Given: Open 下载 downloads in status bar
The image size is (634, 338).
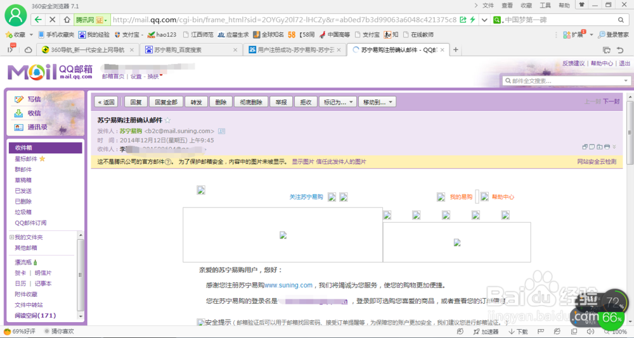Looking at the screenshot, I should 518,332.
